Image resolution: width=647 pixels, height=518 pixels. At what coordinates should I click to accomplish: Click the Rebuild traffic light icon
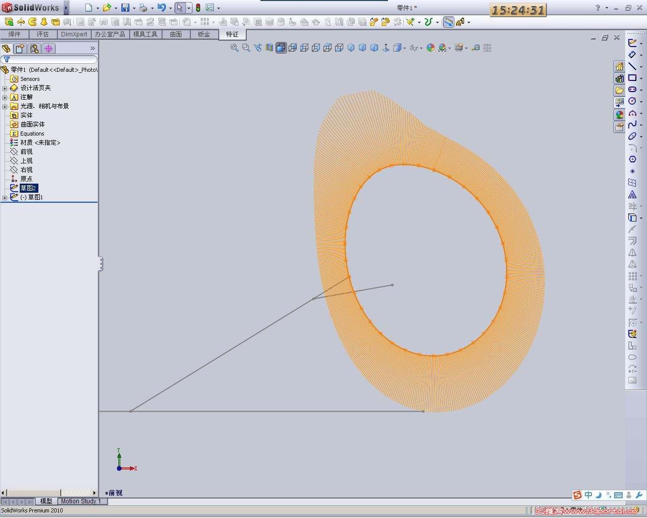click(198, 8)
